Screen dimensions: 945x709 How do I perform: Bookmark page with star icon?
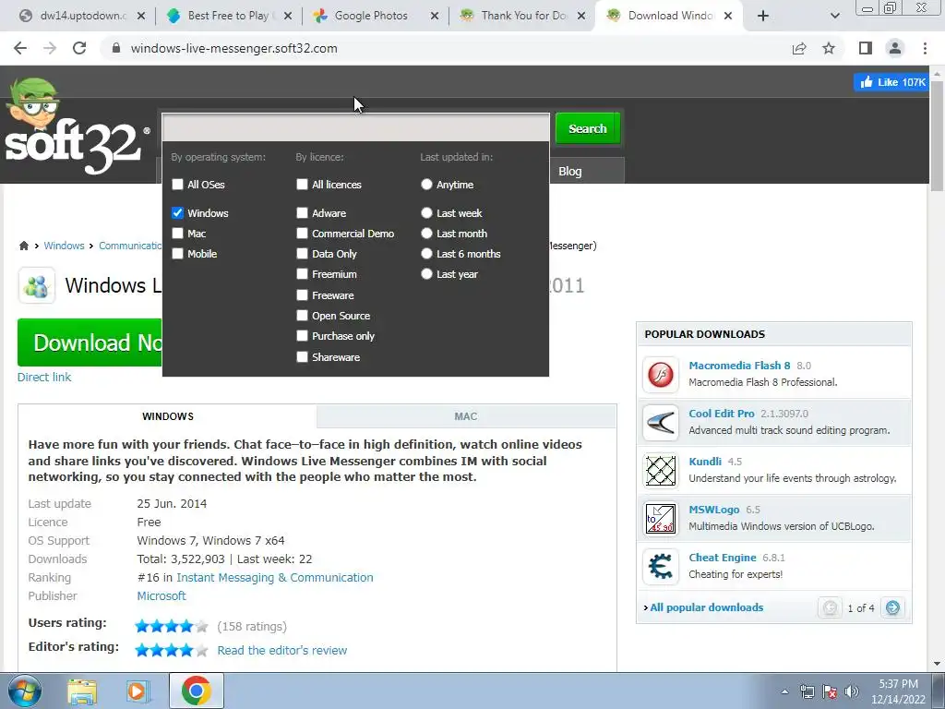pyautogui.click(x=829, y=48)
